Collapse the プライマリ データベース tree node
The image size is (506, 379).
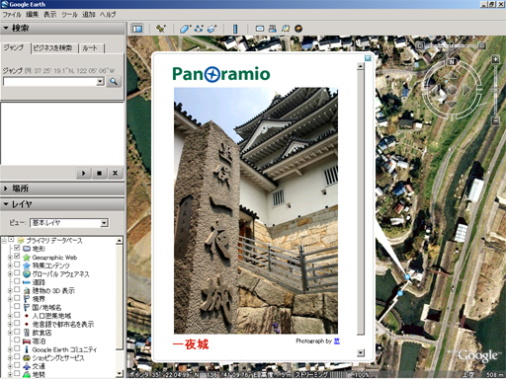click(x=4, y=241)
